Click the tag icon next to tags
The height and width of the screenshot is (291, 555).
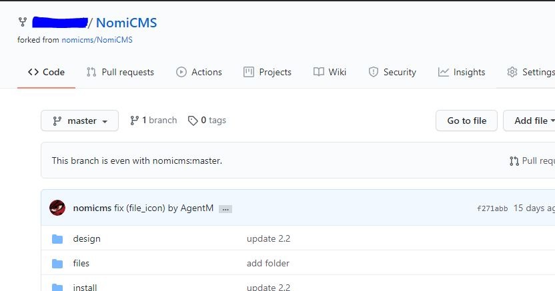click(x=193, y=121)
